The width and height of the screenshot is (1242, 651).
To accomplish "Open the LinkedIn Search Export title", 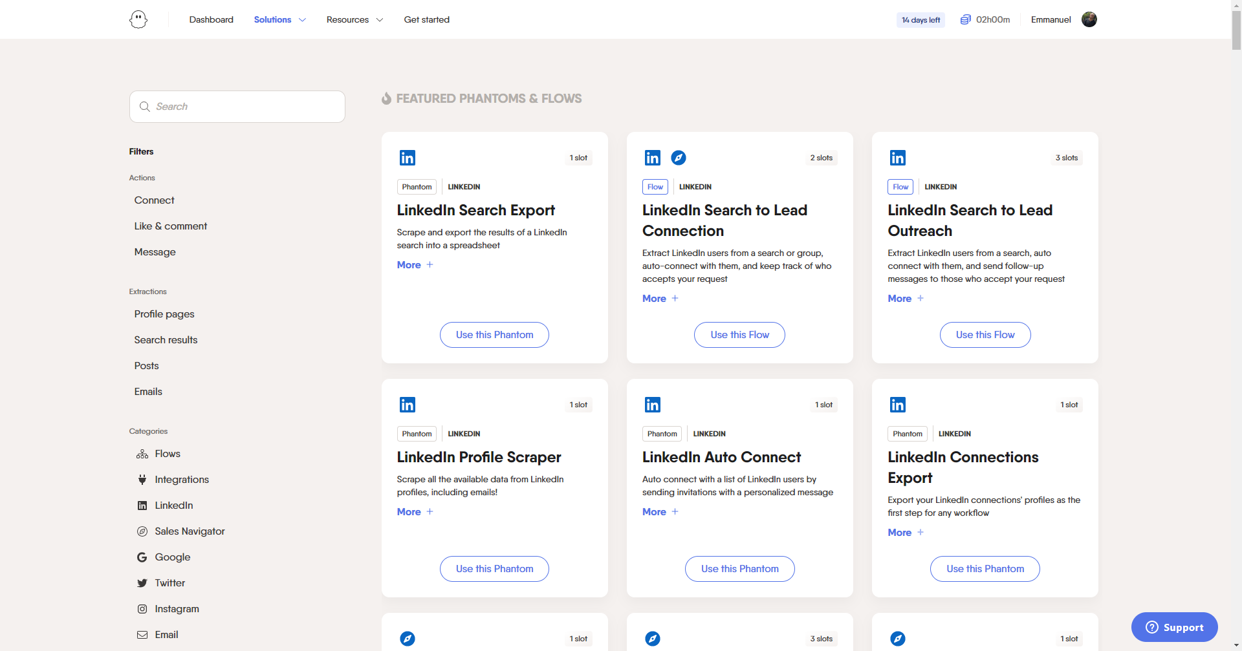I will [x=475, y=211].
